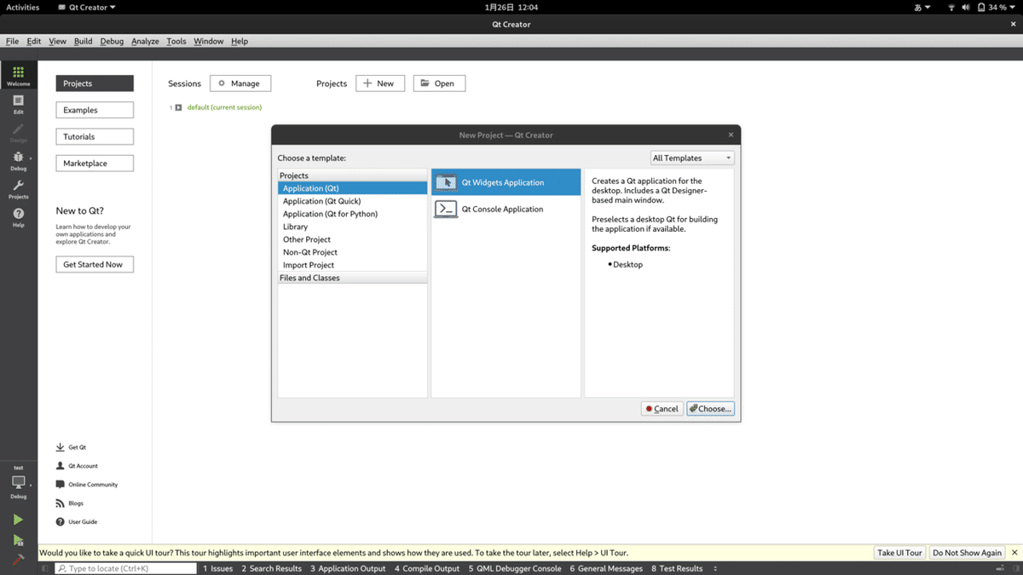Viewport: 1023px width, 575px height.
Task: Open default (current session) entry
Action: click(224, 107)
